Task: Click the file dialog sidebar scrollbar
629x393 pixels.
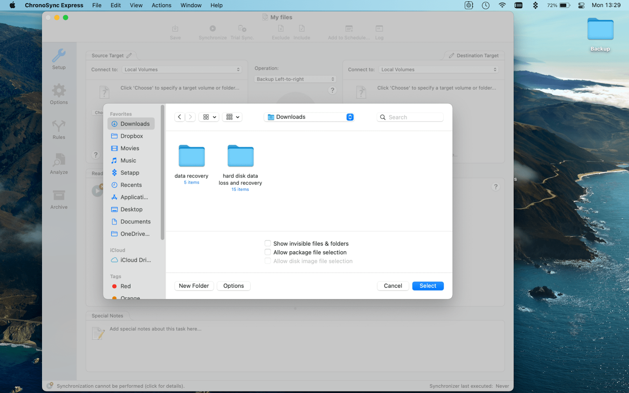Action: pos(162,172)
